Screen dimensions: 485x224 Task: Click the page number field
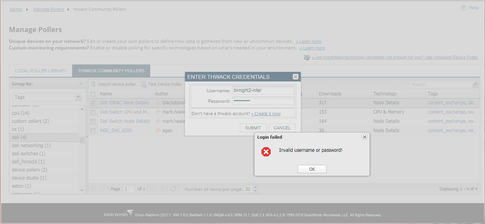pos(129,189)
